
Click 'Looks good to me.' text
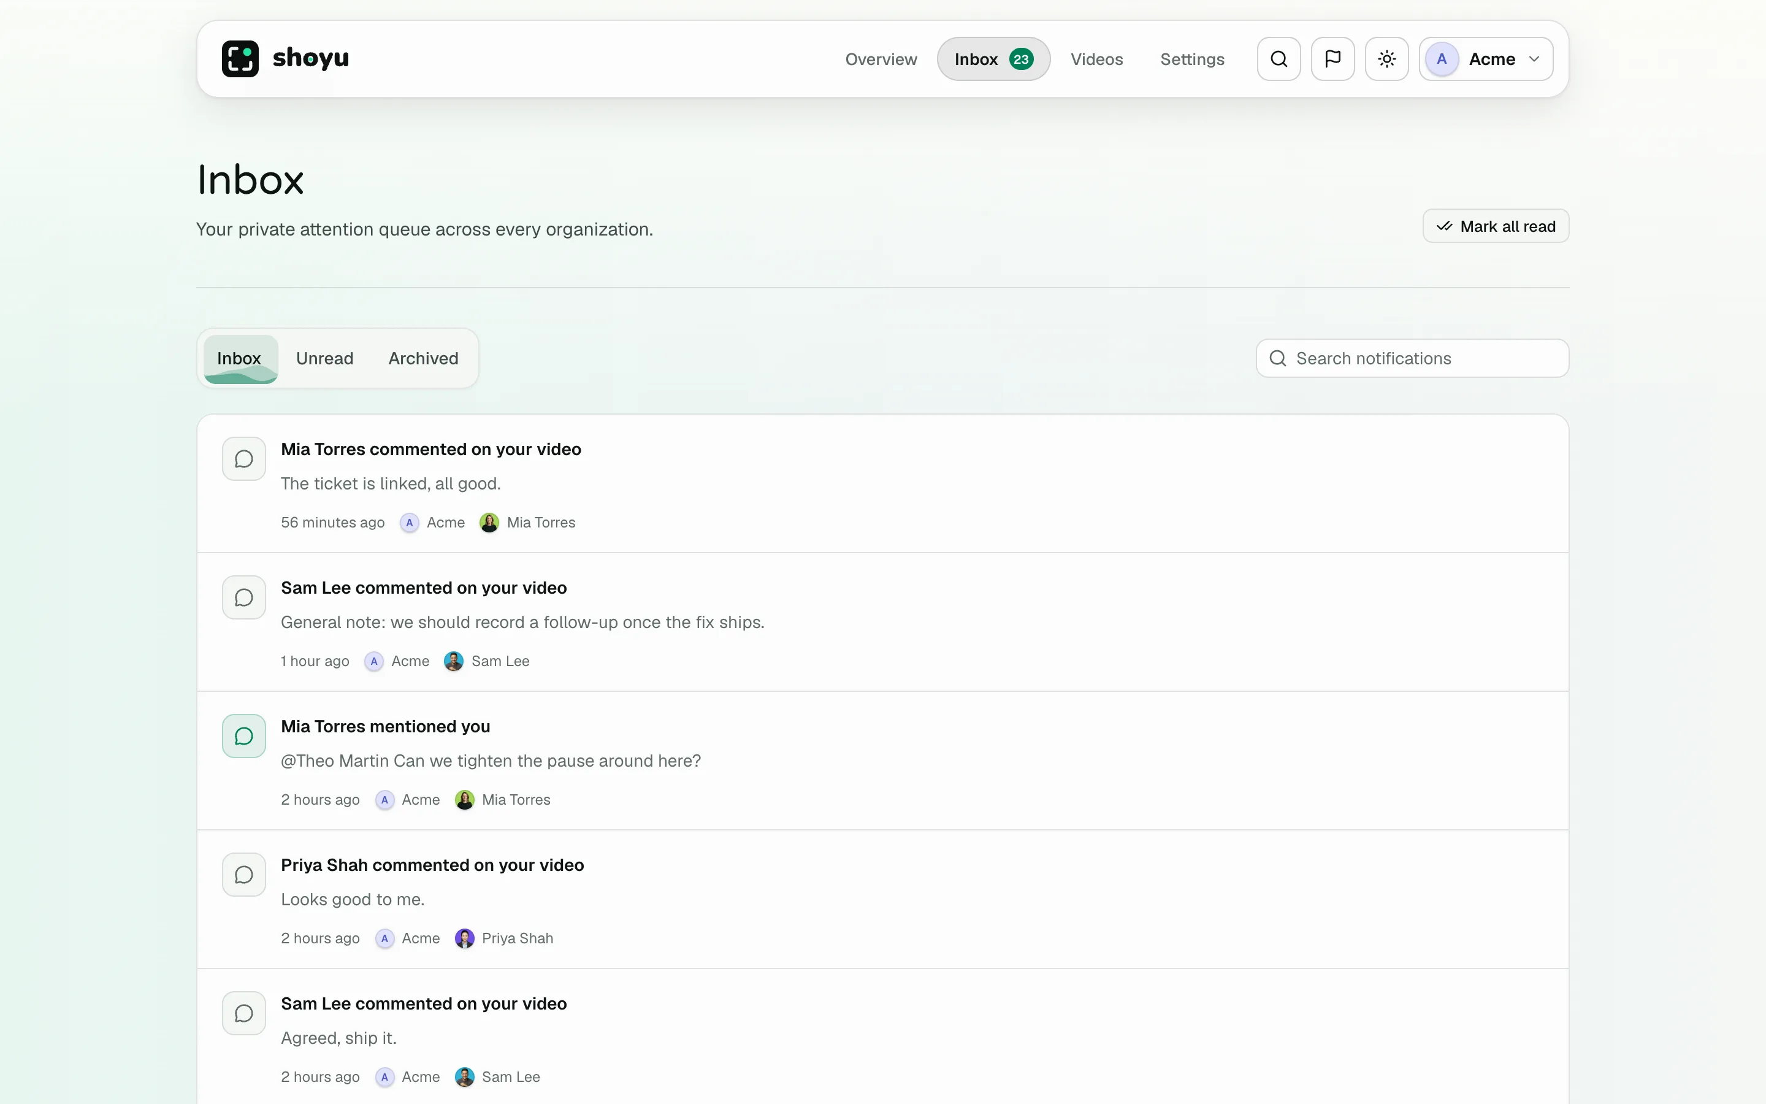(x=353, y=900)
